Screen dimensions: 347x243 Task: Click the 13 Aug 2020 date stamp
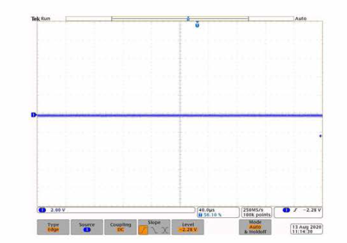pos(307,227)
